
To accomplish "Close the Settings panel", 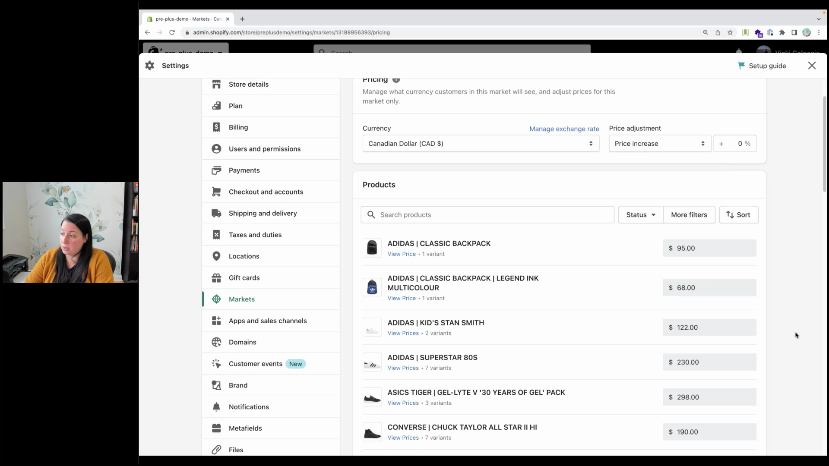I will click(x=812, y=66).
